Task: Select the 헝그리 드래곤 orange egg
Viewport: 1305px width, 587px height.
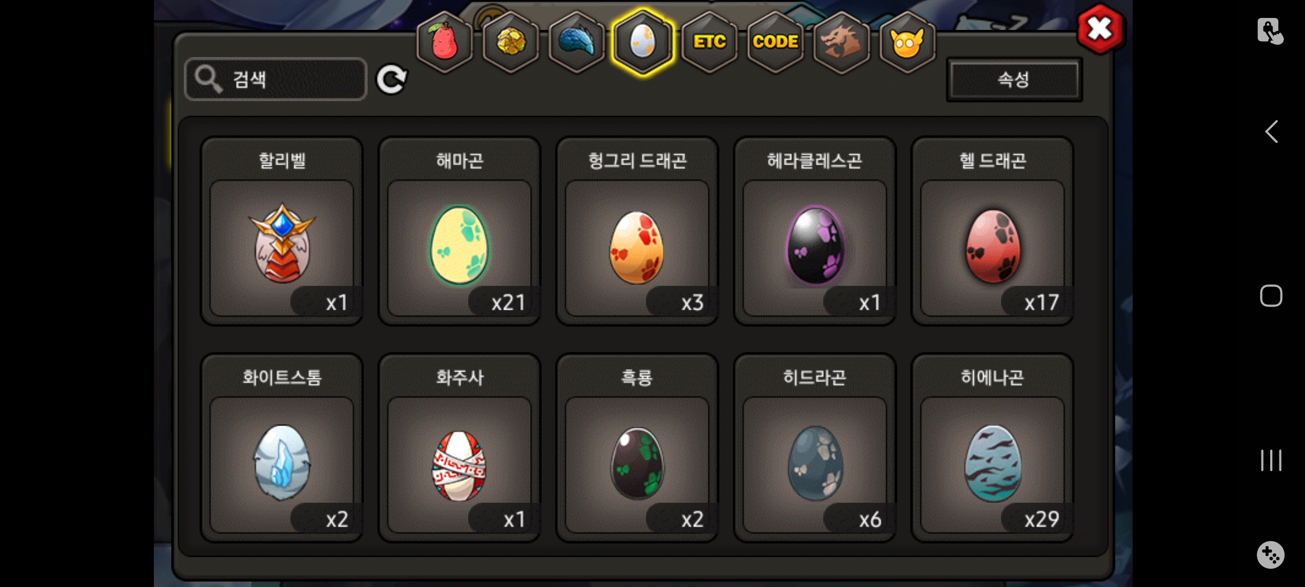Action: click(x=637, y=231)
